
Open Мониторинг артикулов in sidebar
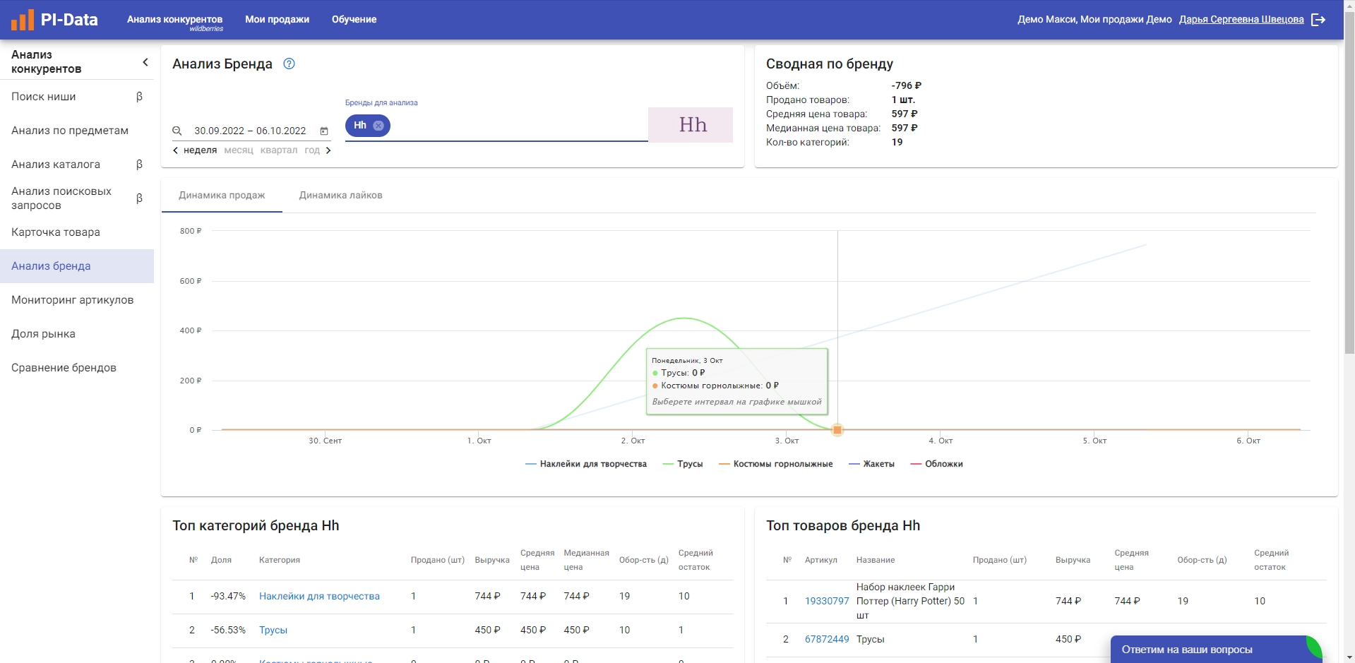77,300
